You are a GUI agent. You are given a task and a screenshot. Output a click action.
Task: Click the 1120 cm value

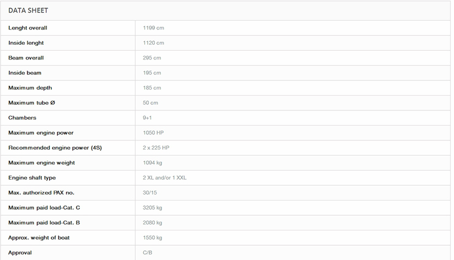pyautogui.click(x=153, y=43)
